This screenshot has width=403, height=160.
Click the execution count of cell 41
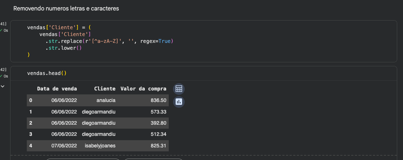3,24
